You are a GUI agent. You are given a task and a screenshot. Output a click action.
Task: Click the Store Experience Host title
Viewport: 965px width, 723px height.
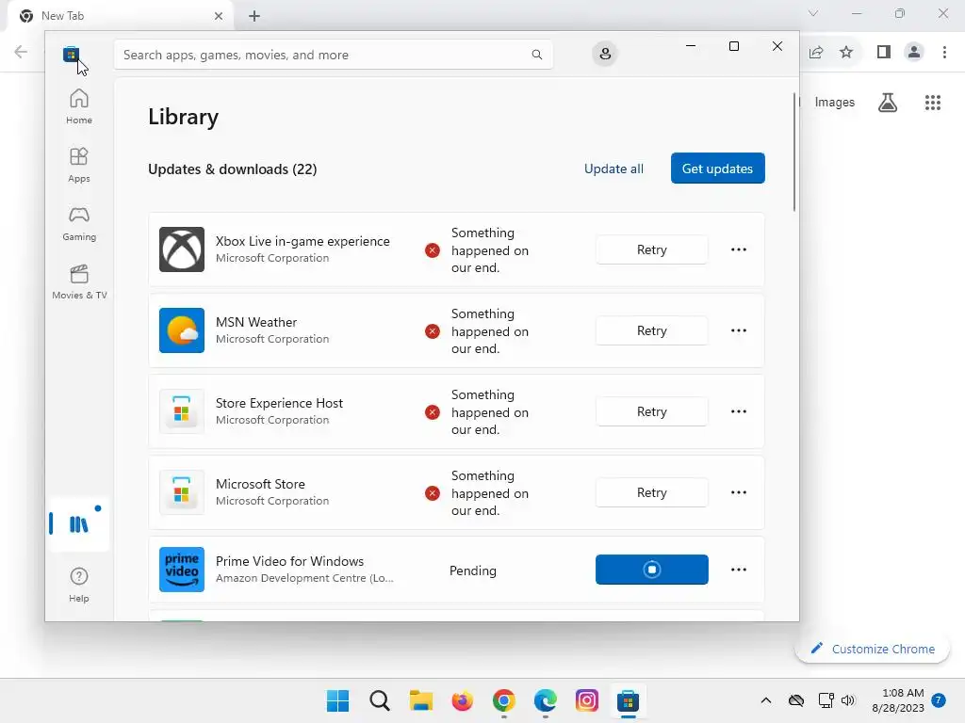[279, 403]
